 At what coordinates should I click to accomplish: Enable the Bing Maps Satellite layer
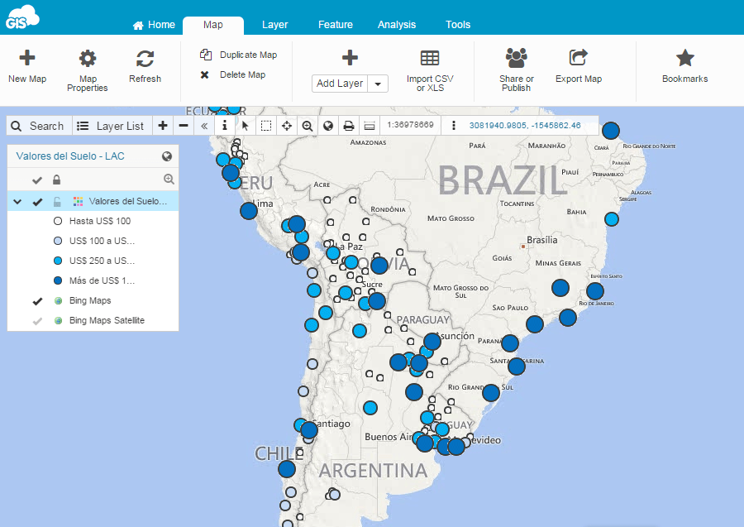coord(36,319)
